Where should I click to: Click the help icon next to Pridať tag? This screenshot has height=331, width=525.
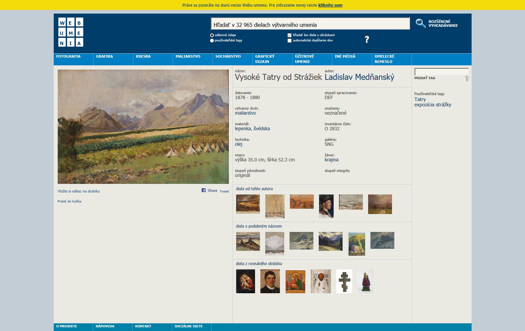(467, 79)
